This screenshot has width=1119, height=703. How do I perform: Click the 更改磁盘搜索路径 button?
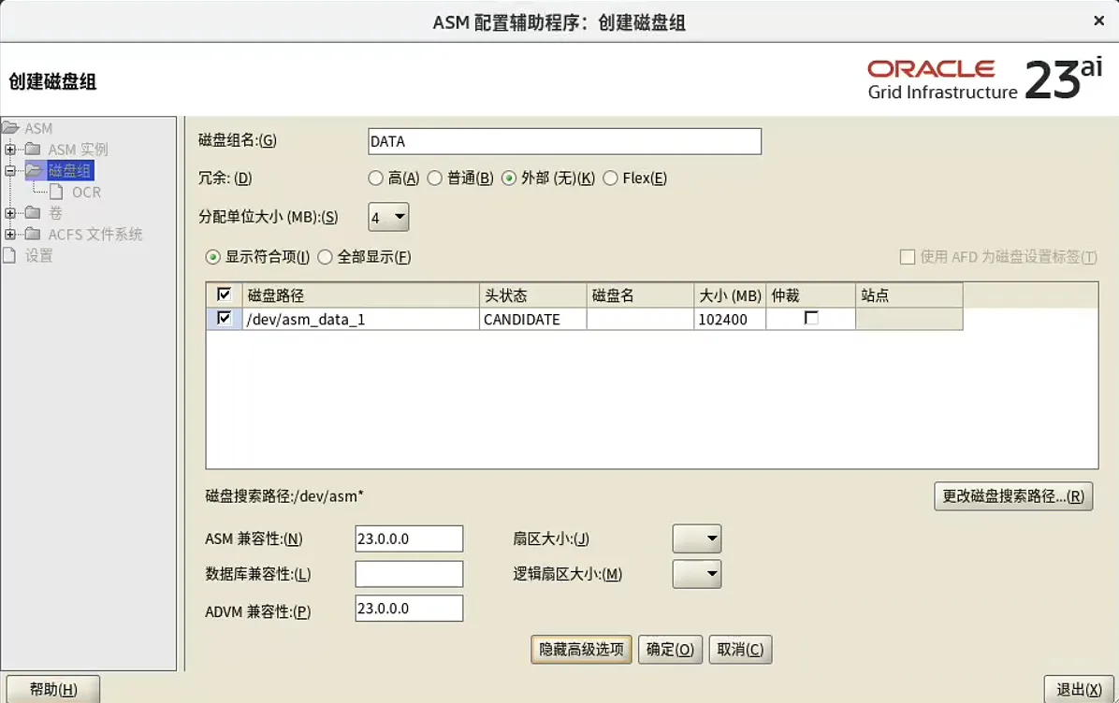tap(1012, 495)
